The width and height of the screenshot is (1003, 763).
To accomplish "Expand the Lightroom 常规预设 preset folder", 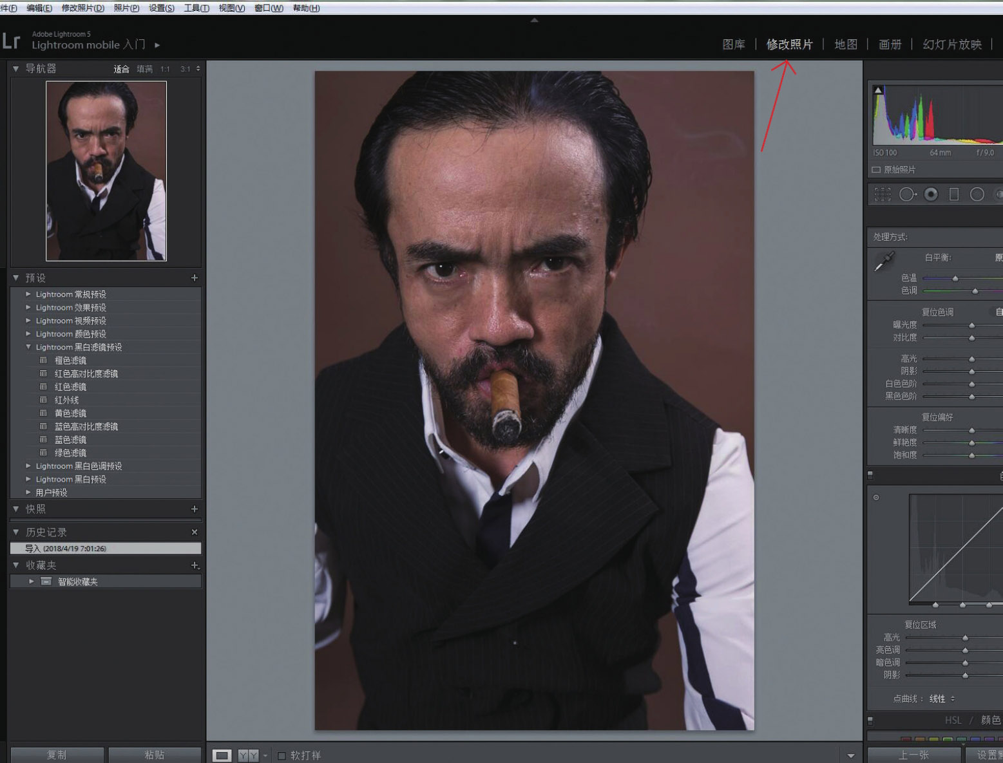I will [x=28, y=294].
